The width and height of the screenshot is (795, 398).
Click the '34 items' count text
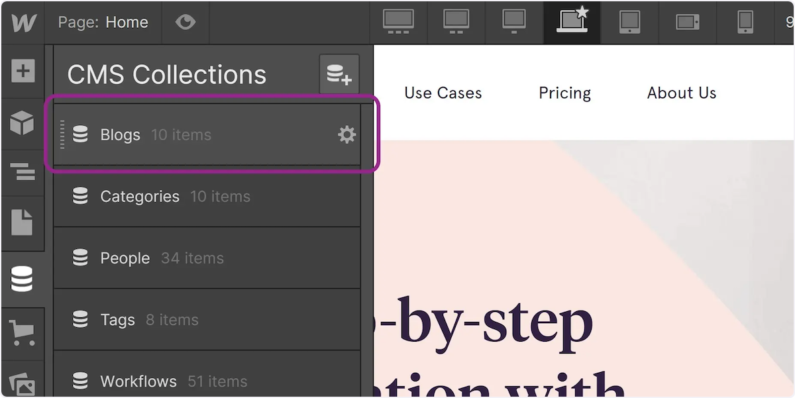coord(192,258)
